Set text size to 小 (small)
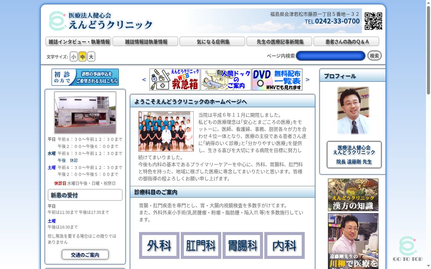 74,56
